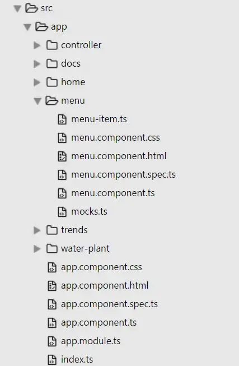Open app.component.spec.ts file
This screenshot has height=366, width=239.
coord(109,304)
